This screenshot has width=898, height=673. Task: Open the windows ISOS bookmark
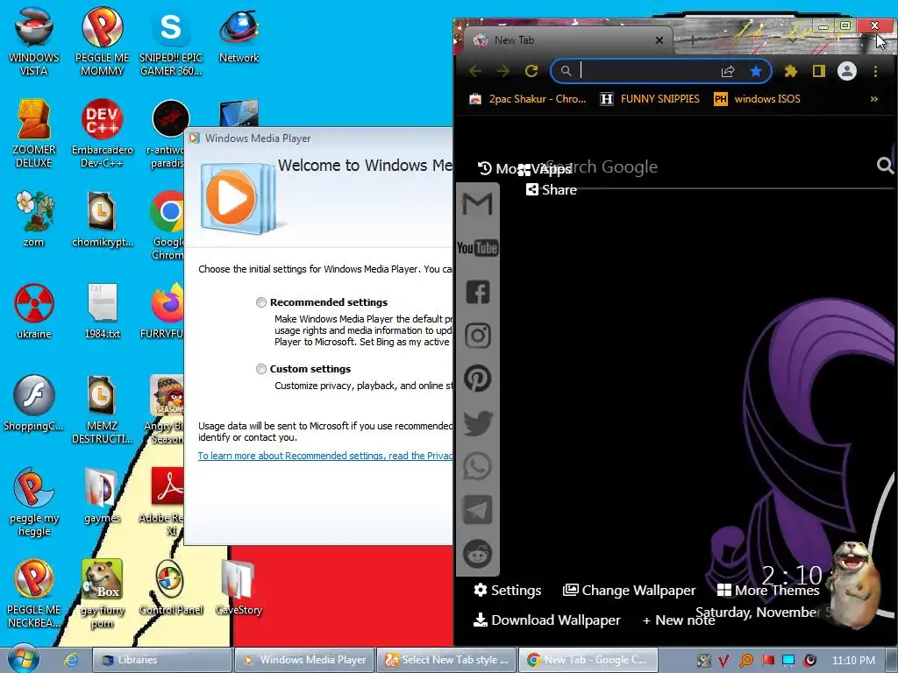[x=757, y=99]
